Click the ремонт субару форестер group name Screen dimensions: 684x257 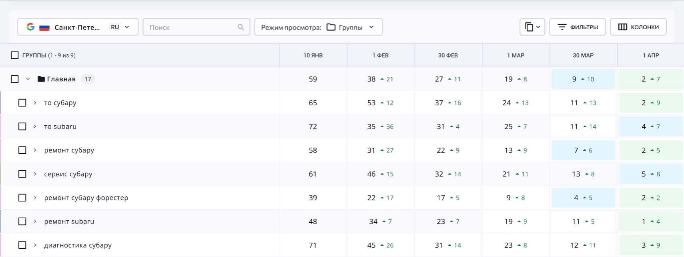click(86, 198)
